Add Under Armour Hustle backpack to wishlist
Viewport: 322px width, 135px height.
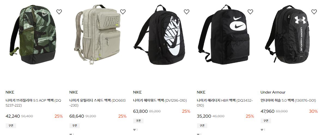pyautogui.click(x=314, y=12)
